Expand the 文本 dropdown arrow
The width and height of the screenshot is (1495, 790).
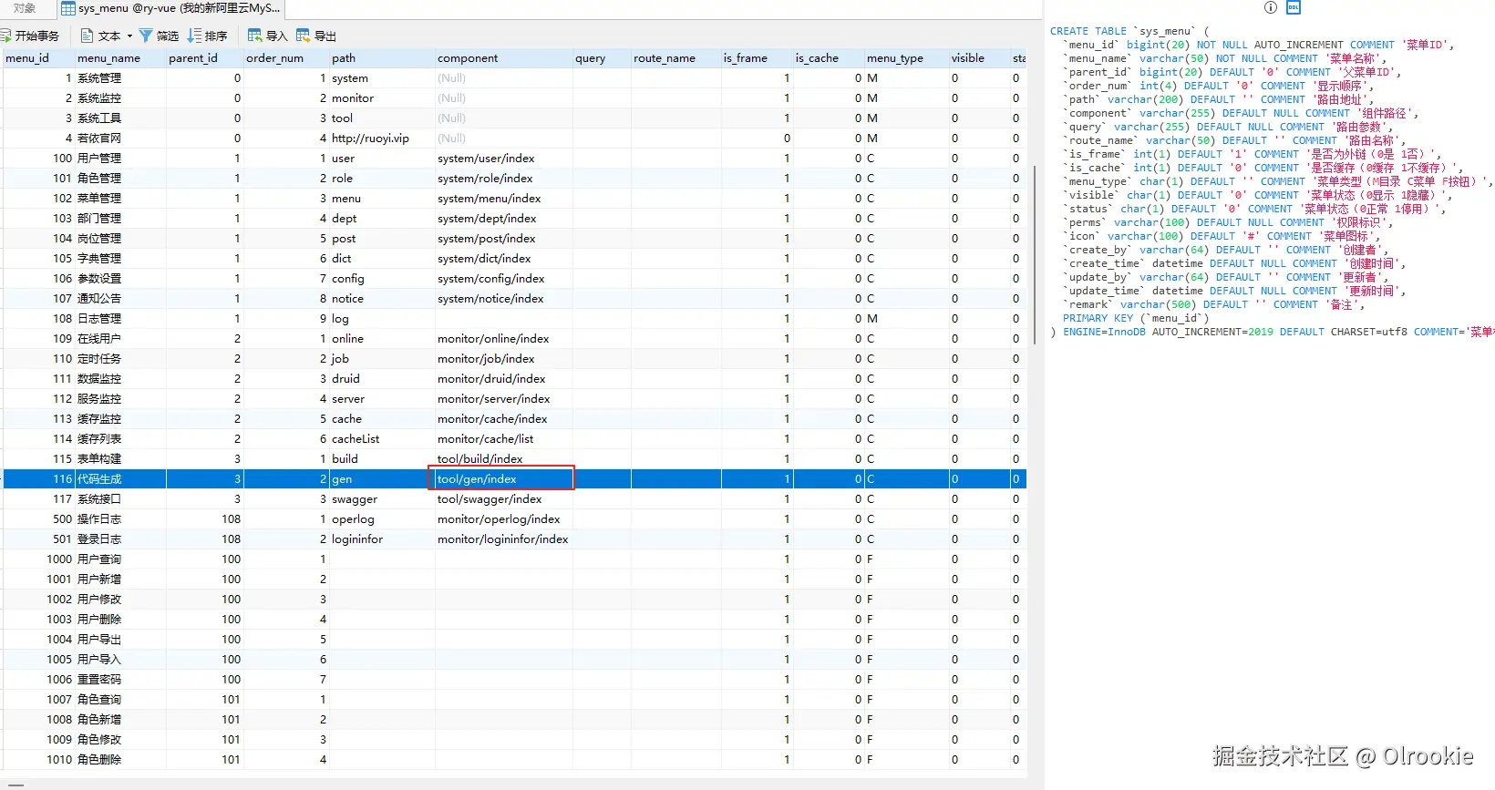tap(129, 36)
